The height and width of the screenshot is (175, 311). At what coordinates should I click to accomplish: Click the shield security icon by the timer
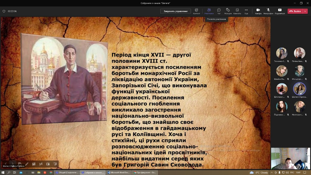pyautogui.click(x=4, y=11)
